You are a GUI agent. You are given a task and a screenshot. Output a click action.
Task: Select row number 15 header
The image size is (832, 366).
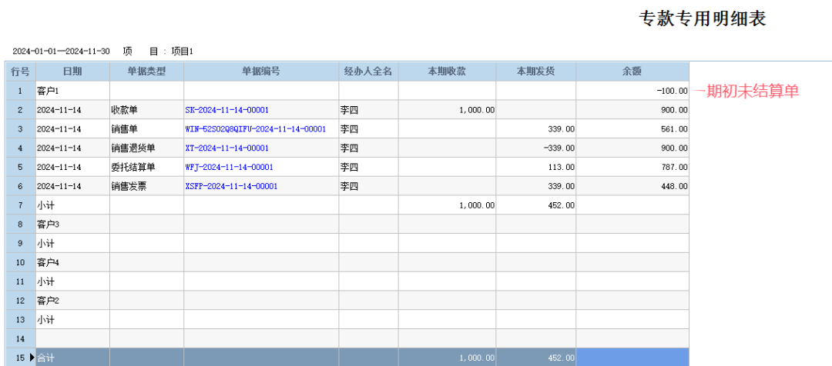coord(20,358)
